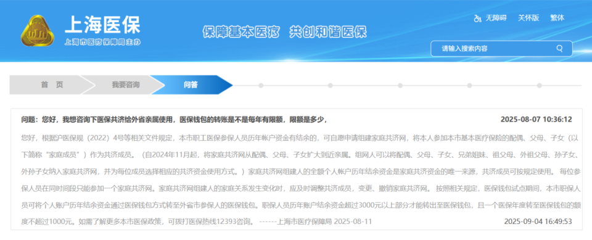This screenshot has width=592, height=240.
Task: Click the wheelchair accessibility icon
Action: (477, 18)
